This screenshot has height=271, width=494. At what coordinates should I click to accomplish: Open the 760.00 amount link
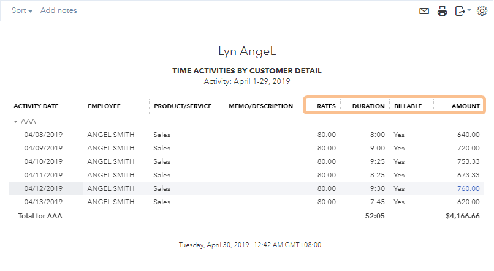pyautogui.click(x=468, y=188)
